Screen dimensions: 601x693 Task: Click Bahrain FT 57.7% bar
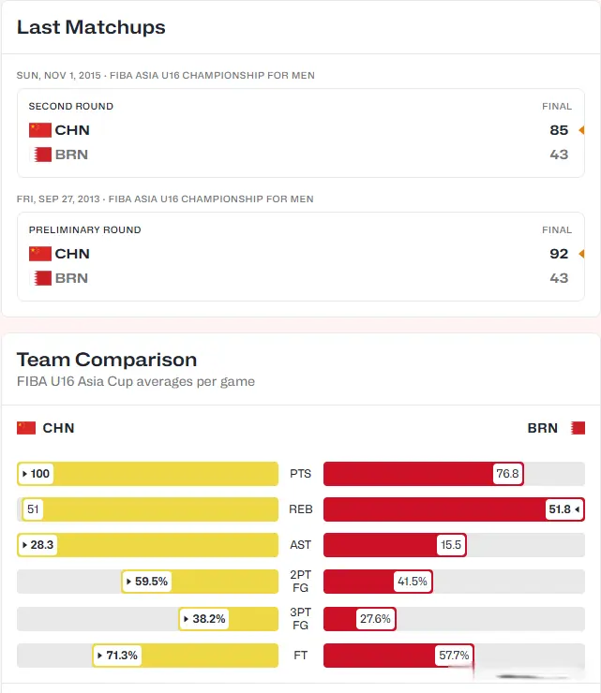pos(398,656)
